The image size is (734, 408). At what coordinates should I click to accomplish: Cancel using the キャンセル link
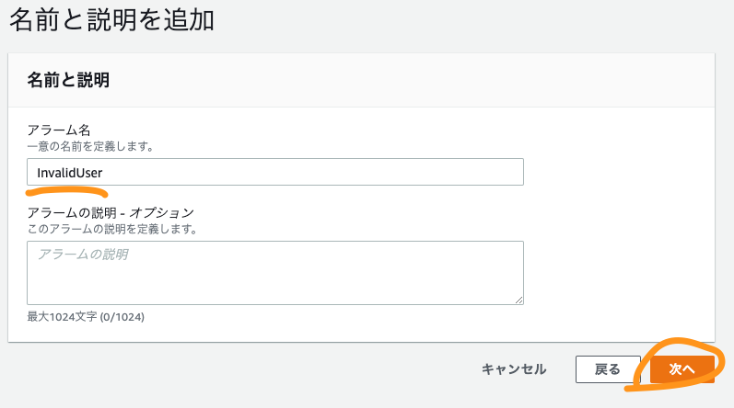coord(514,369)
